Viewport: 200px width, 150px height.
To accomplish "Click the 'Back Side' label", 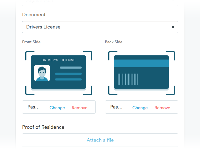I will click(114, 42).
